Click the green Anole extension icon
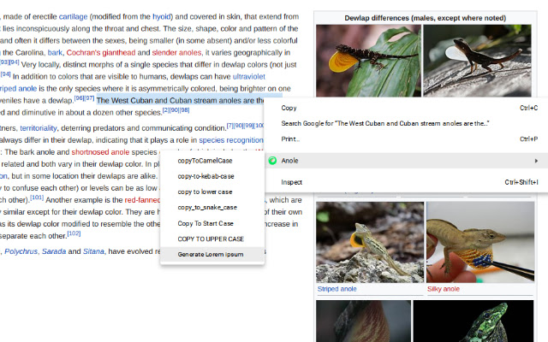Image resolution: width=548 pixels, height=342 pixels. click(272, 160)
